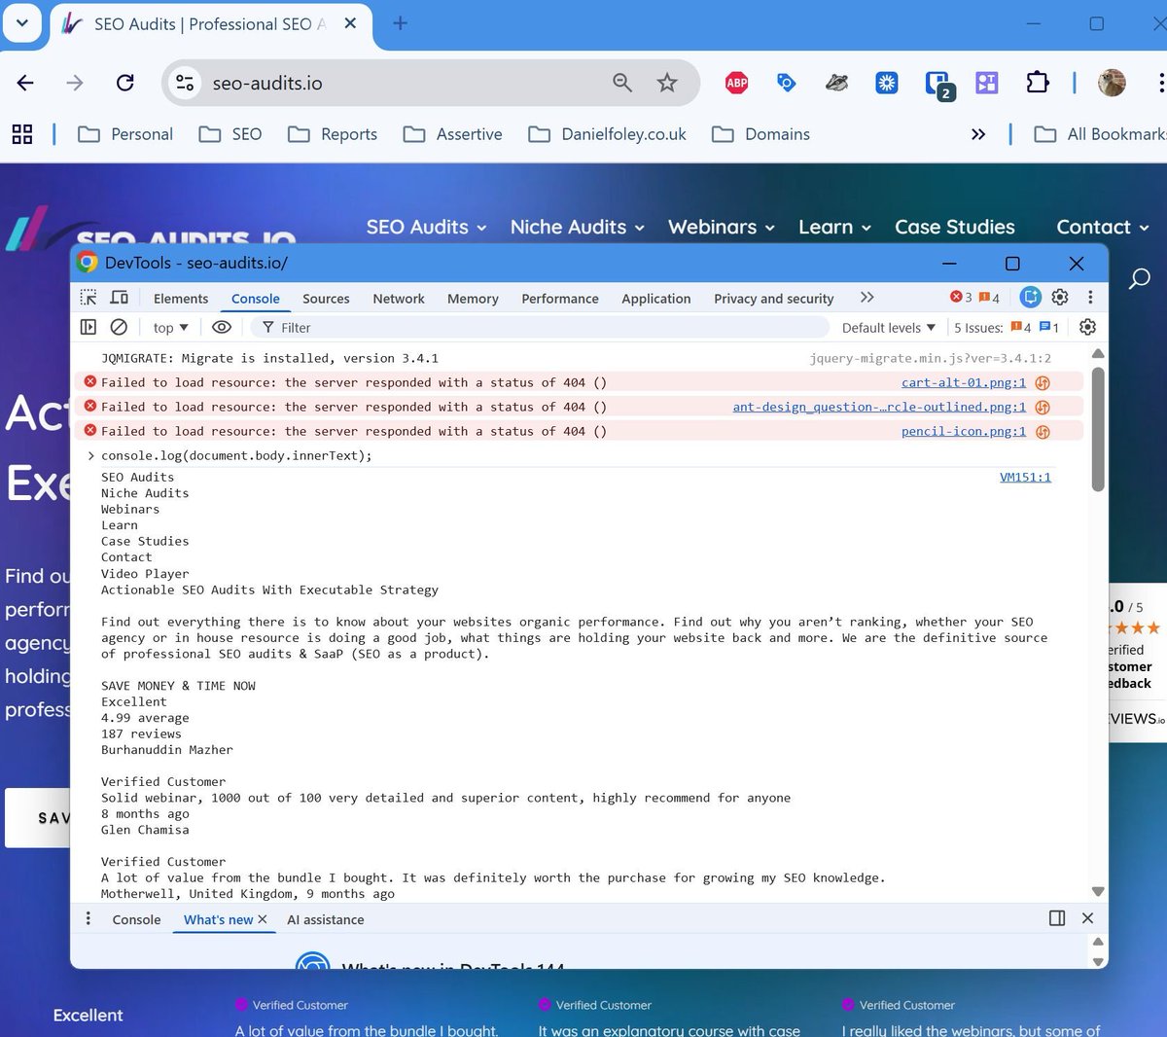
Task: Open the top JavaScript context dropdown
Action: tap(171, 328)
